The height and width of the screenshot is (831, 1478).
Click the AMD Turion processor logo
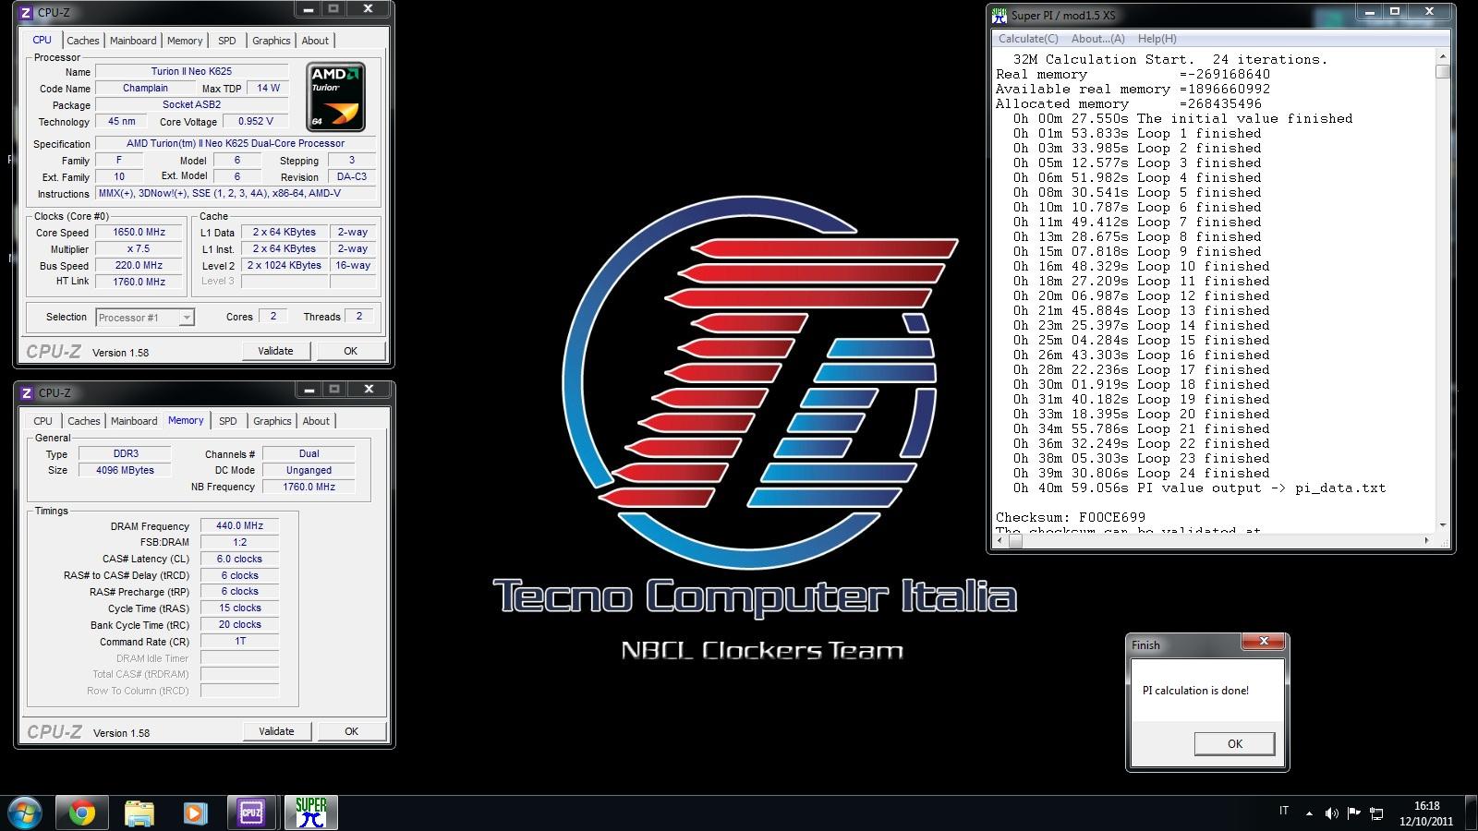pos(335,97)
